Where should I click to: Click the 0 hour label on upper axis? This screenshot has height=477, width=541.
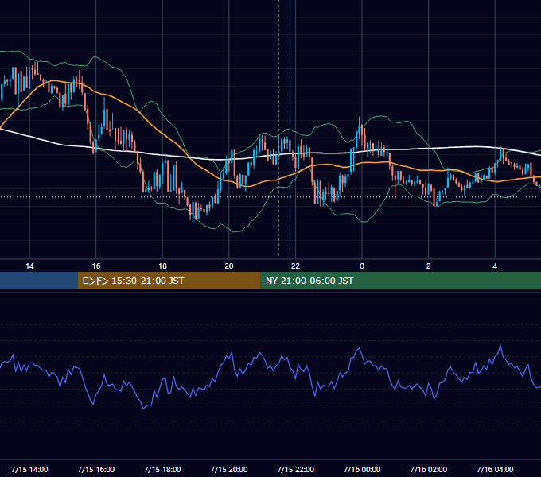[x=362, y=266]
